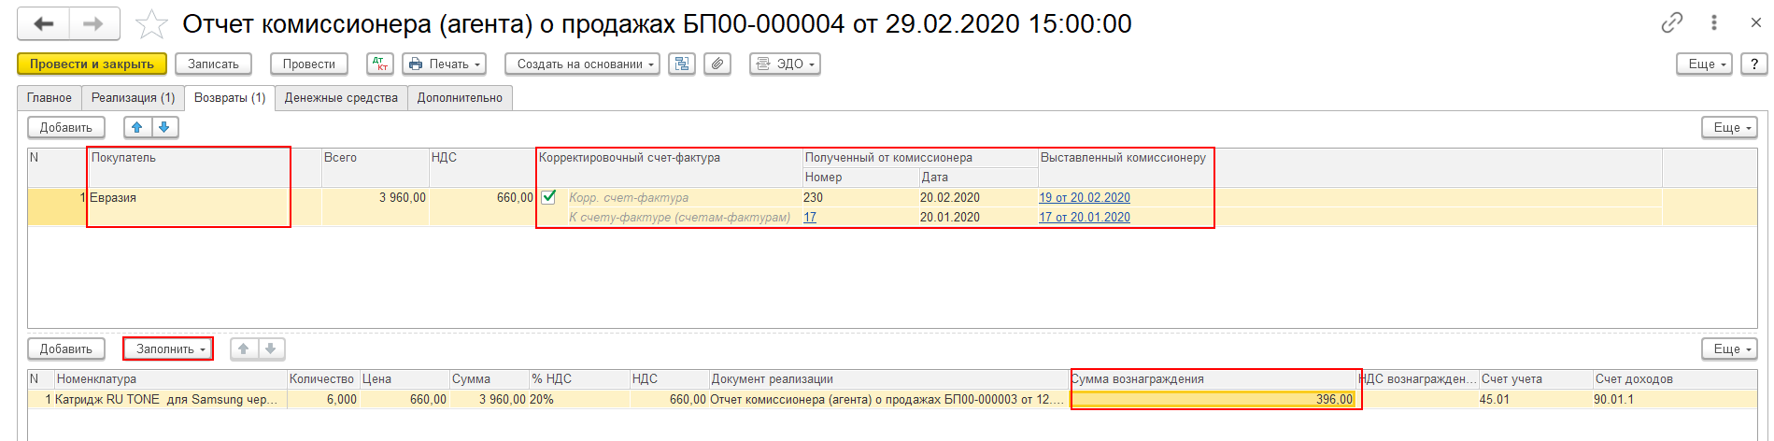Click the Провести и закрыть button
The height and width of the screenshot is (441, 1774).
92,64
